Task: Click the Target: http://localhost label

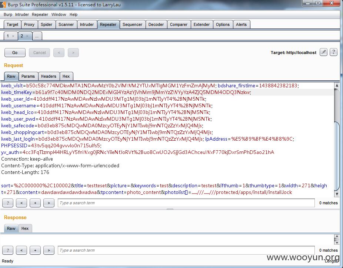Action: pyautogui.click(x=294, y=53)
